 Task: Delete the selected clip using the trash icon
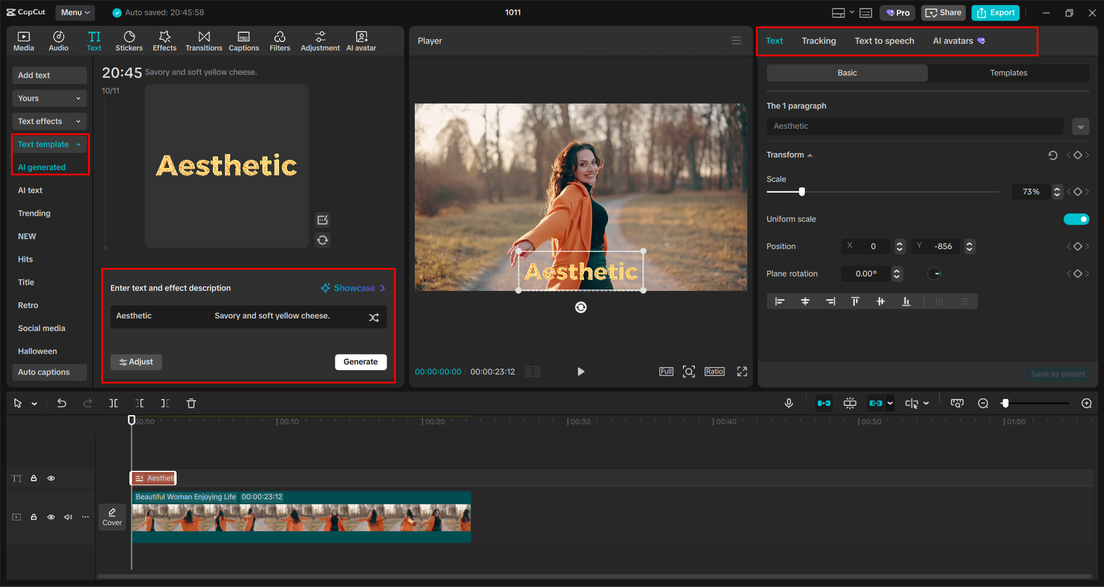191,403
